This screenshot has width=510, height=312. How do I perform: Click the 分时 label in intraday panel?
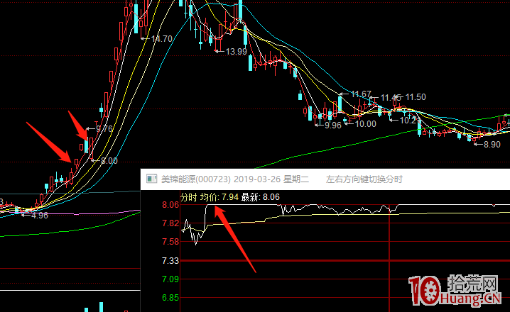tap(189, 197)
